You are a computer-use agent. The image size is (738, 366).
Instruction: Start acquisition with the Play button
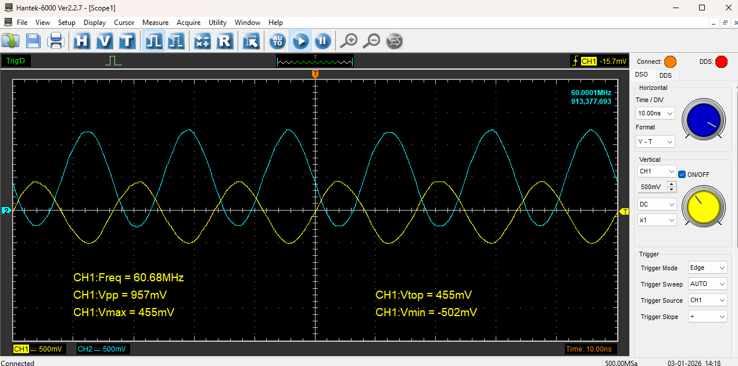pyautogui.click(x=300, y=41)
